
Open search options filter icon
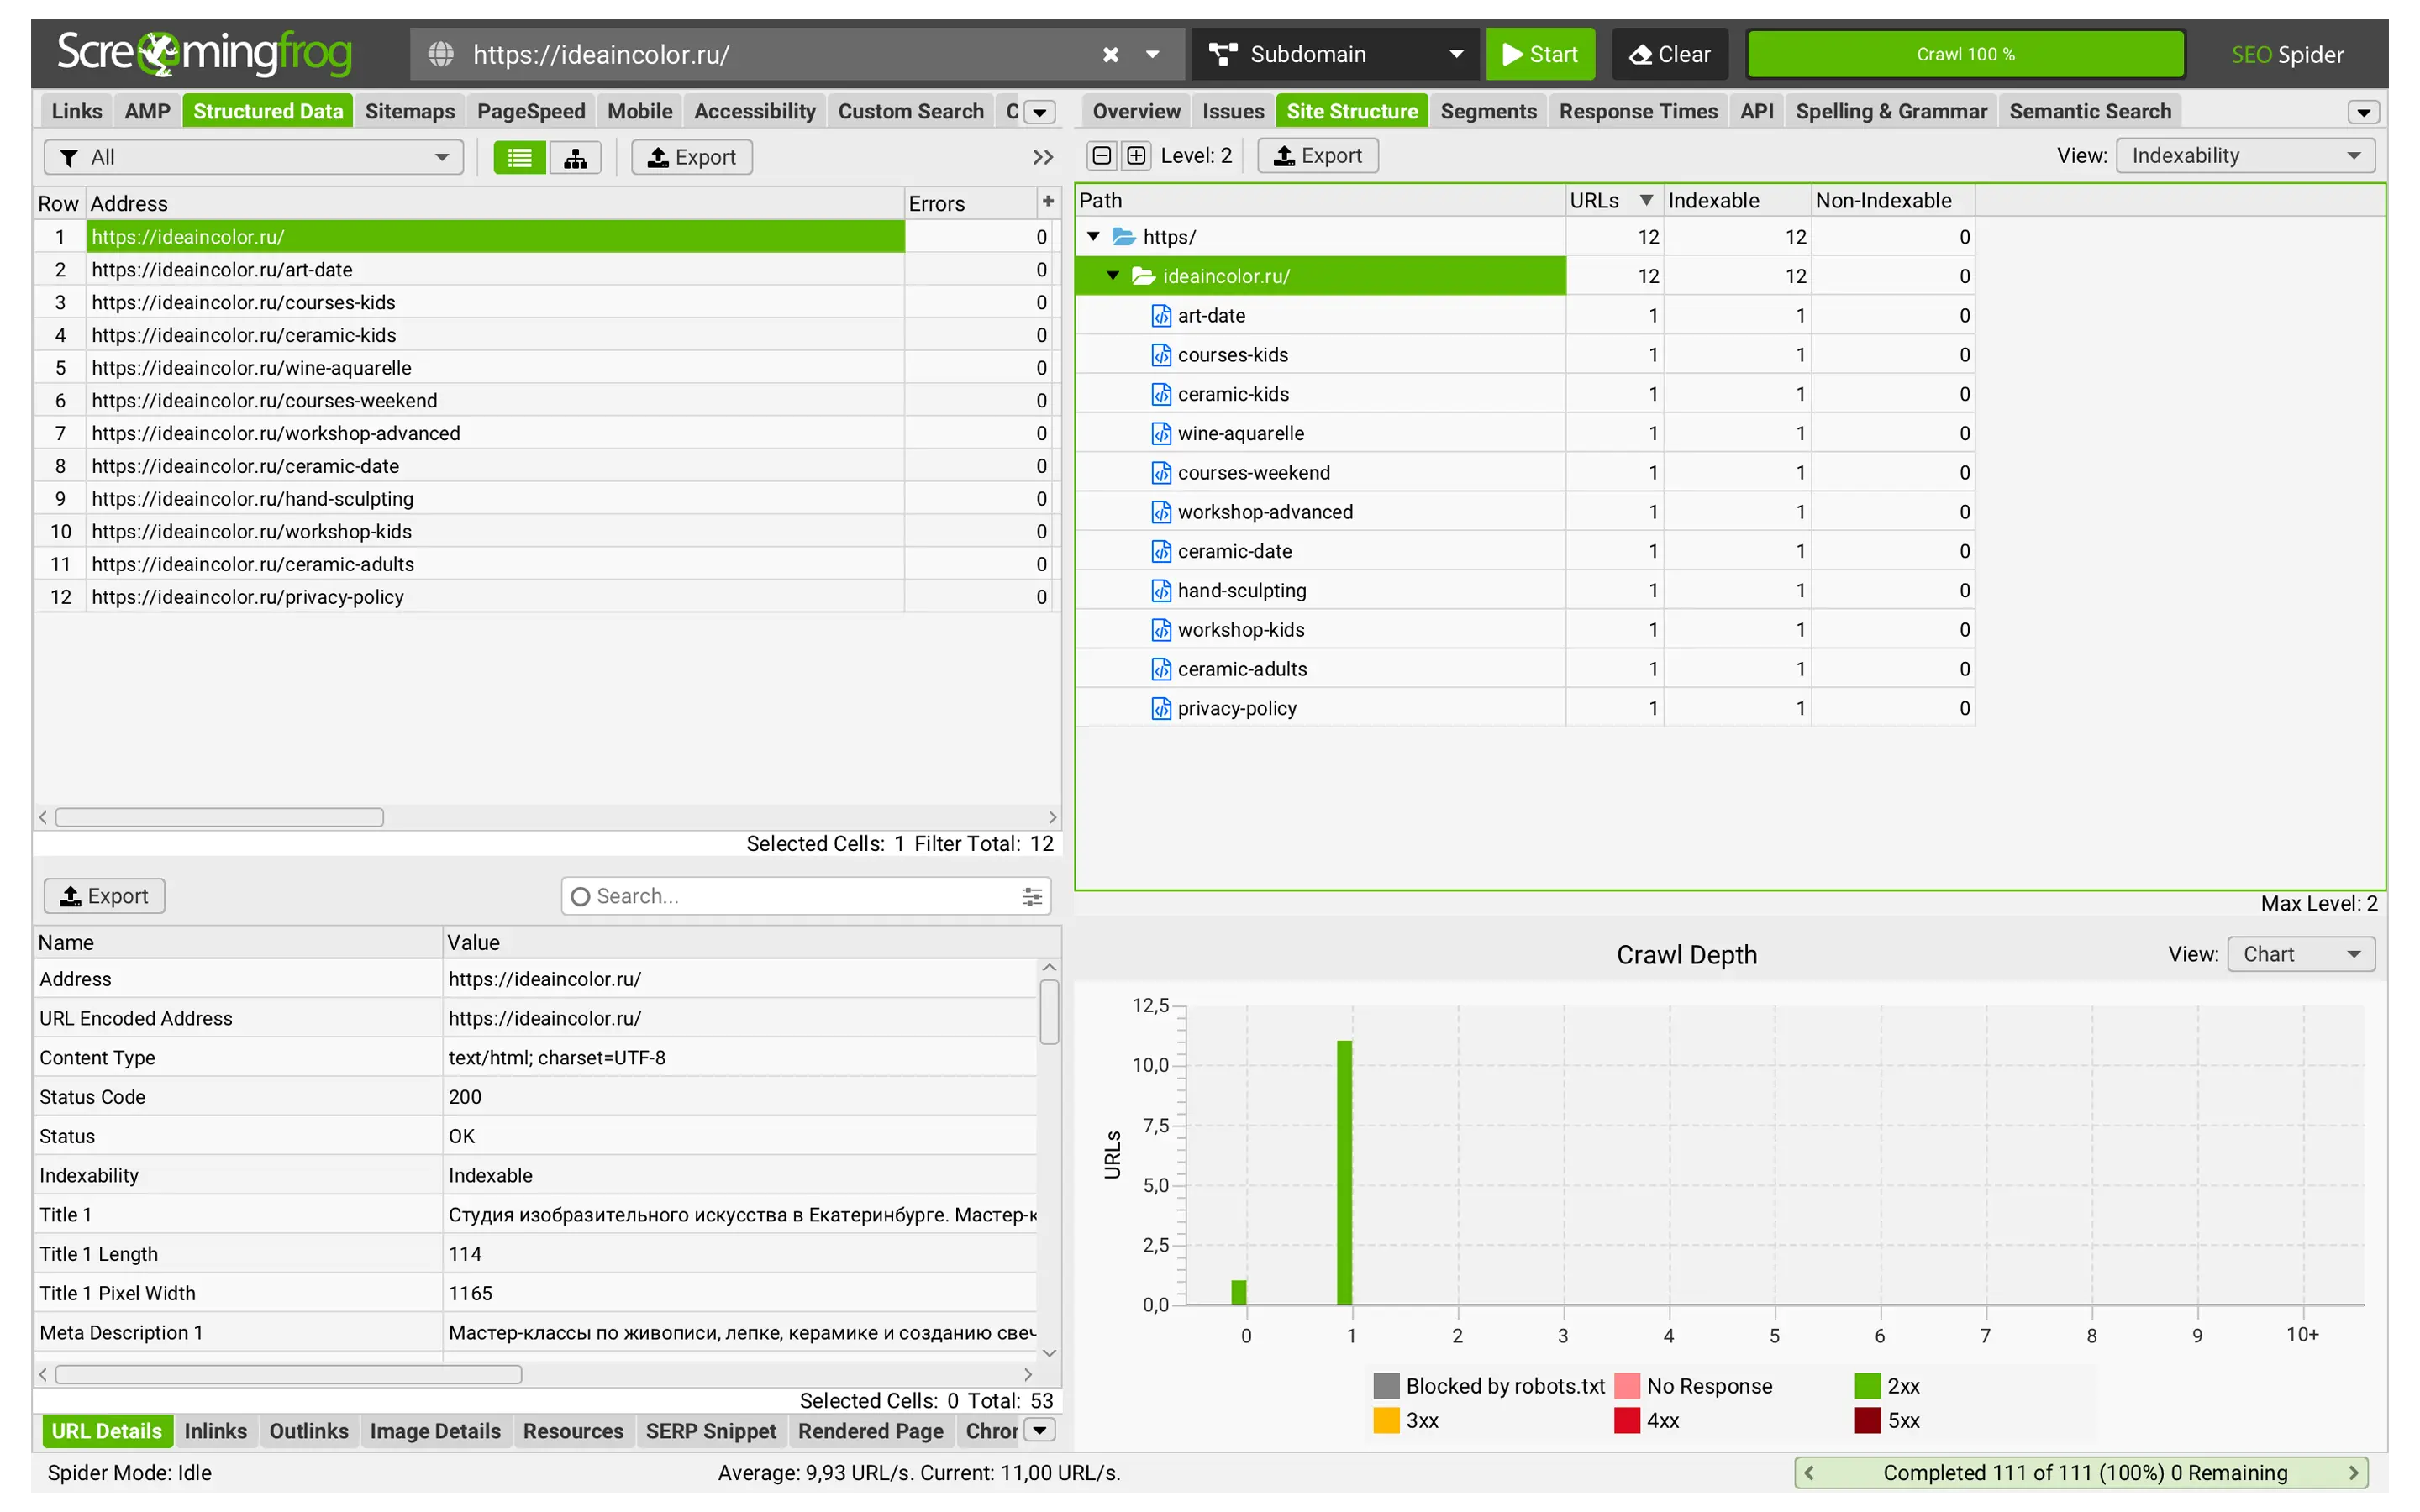[x=1031, y=896]
